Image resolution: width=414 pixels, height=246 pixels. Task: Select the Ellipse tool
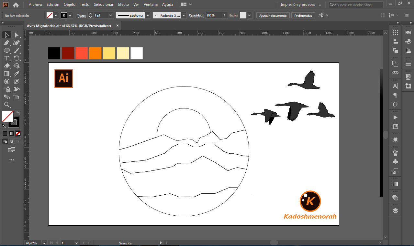[x=6, y=50]
